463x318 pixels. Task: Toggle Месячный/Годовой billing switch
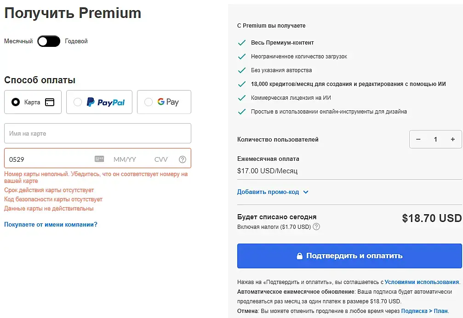point(49,41)
